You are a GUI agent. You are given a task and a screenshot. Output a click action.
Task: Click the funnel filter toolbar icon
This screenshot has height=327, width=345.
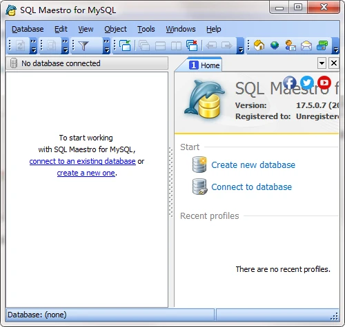[83, 45]
